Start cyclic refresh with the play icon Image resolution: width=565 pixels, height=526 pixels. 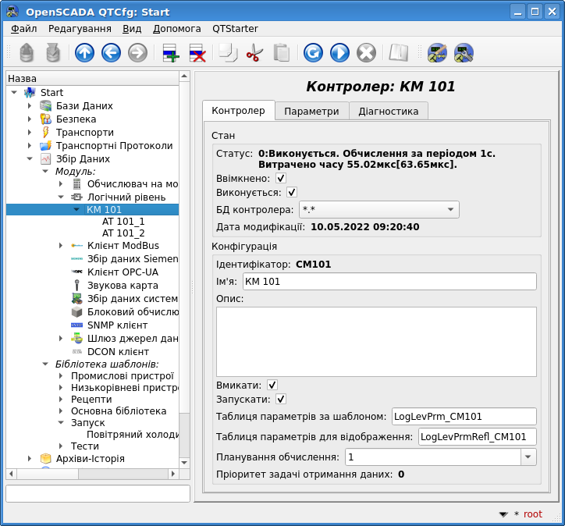[339, 53]
